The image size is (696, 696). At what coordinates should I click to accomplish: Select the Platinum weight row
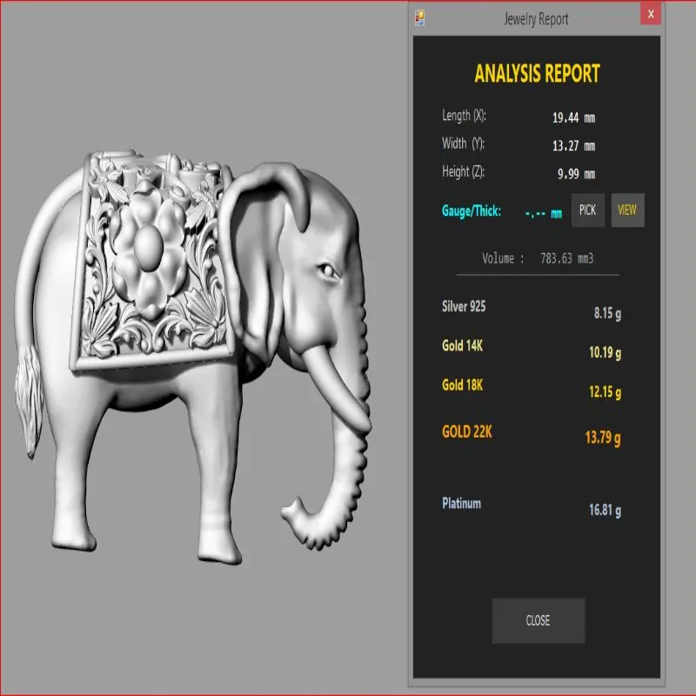pyautogui.click(x=532, y=506)
